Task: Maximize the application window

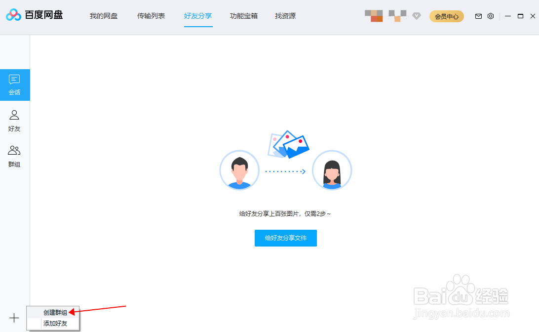Action: coord(520,16)
